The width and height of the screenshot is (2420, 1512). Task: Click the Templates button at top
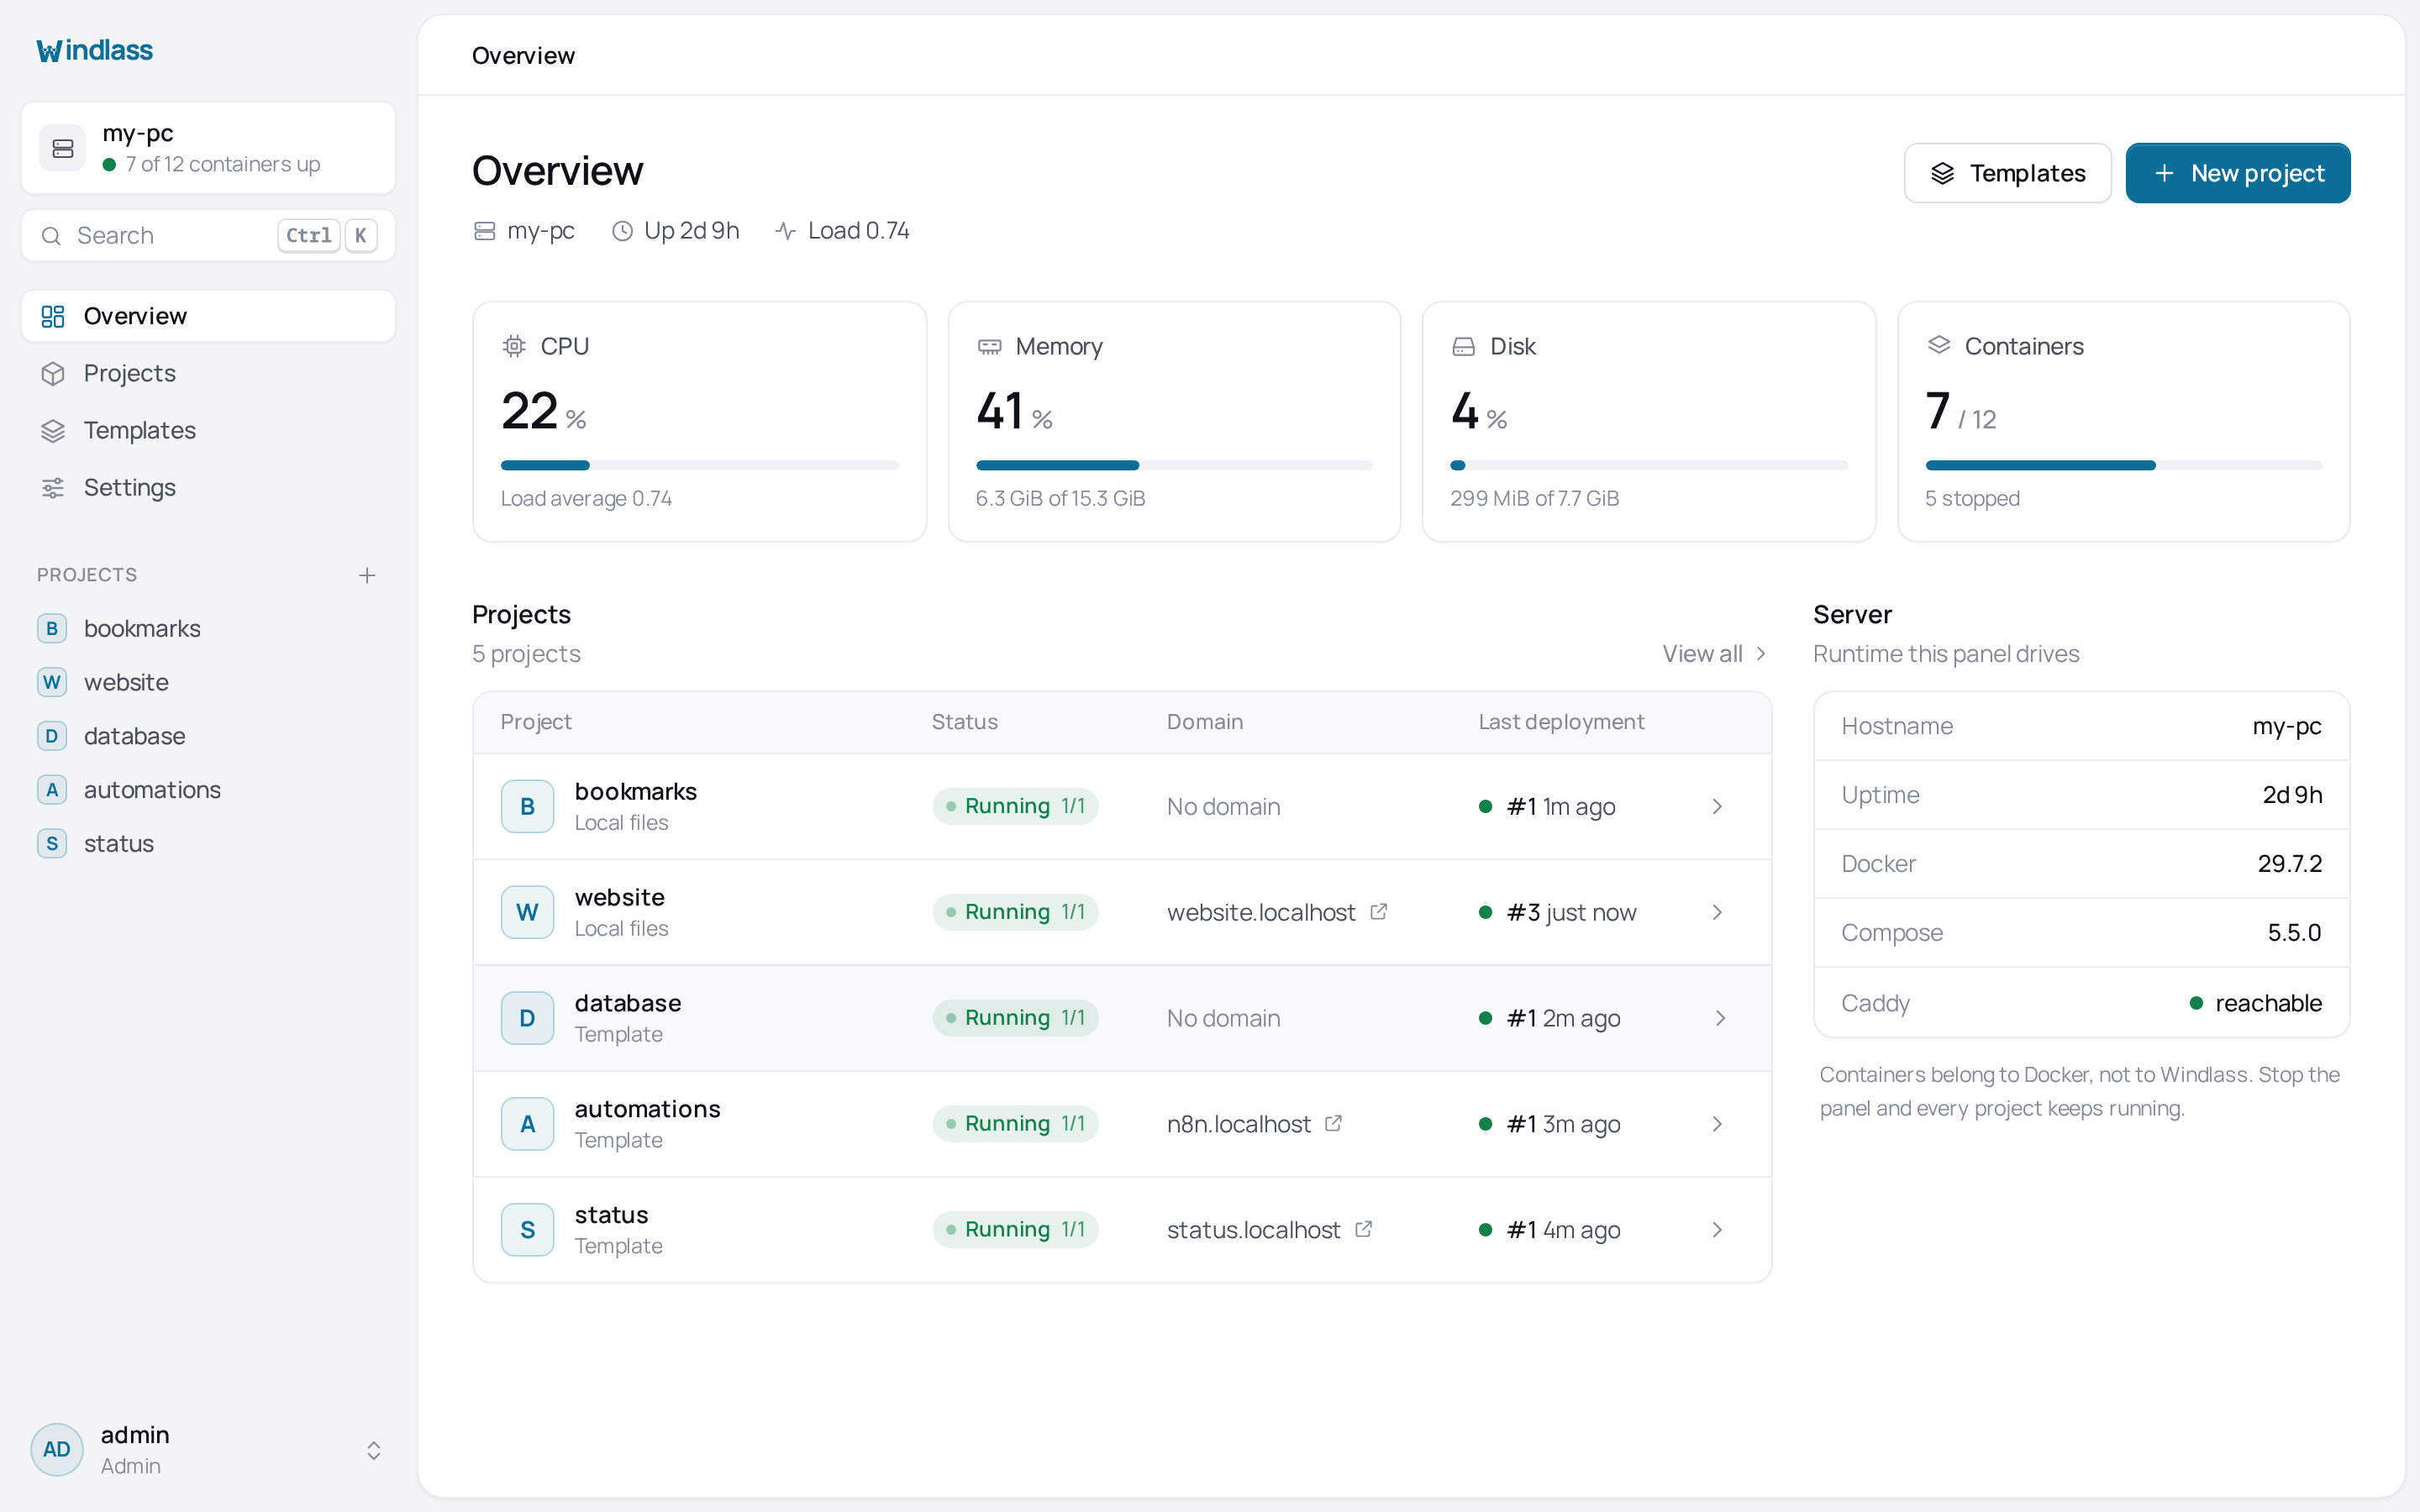(2007, 173)
